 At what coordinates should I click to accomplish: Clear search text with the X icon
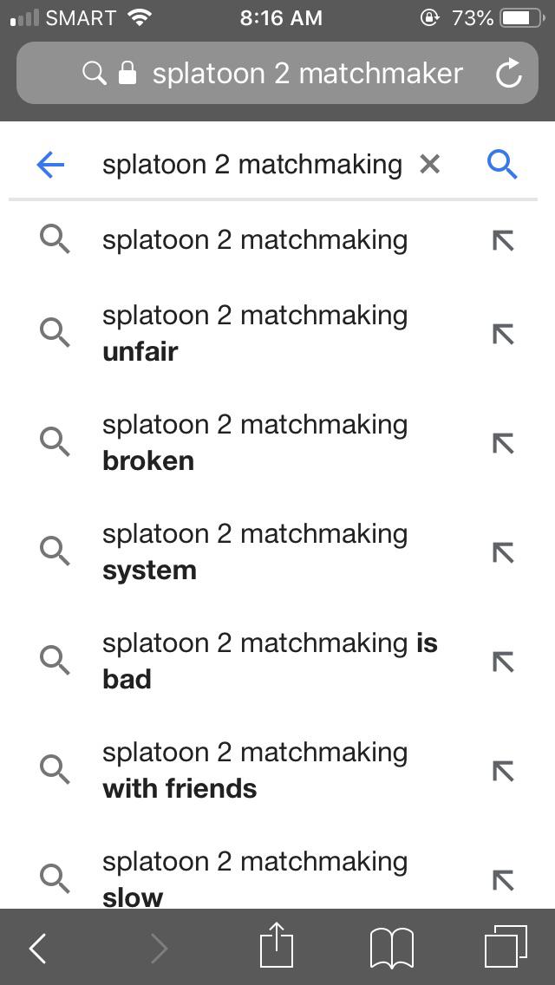tap(429, 164)
